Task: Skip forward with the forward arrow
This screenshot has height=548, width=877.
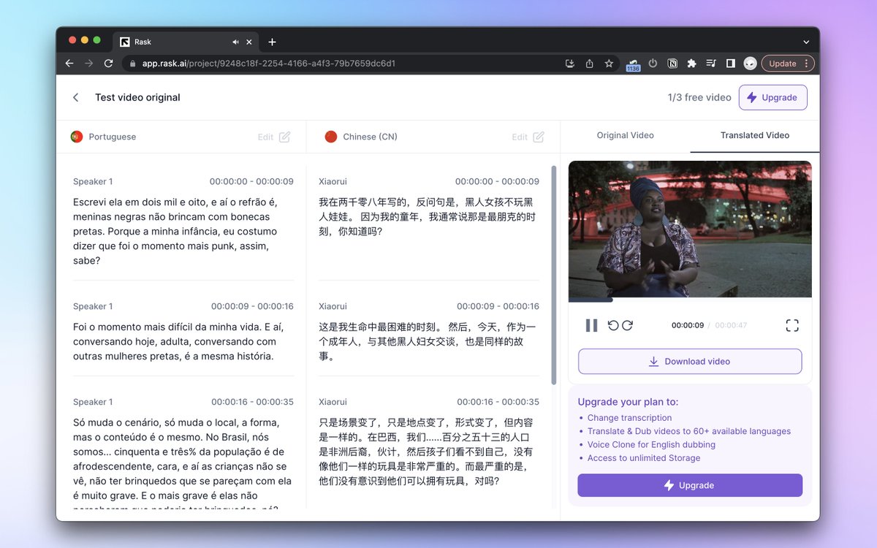Action: click(627, 325)
